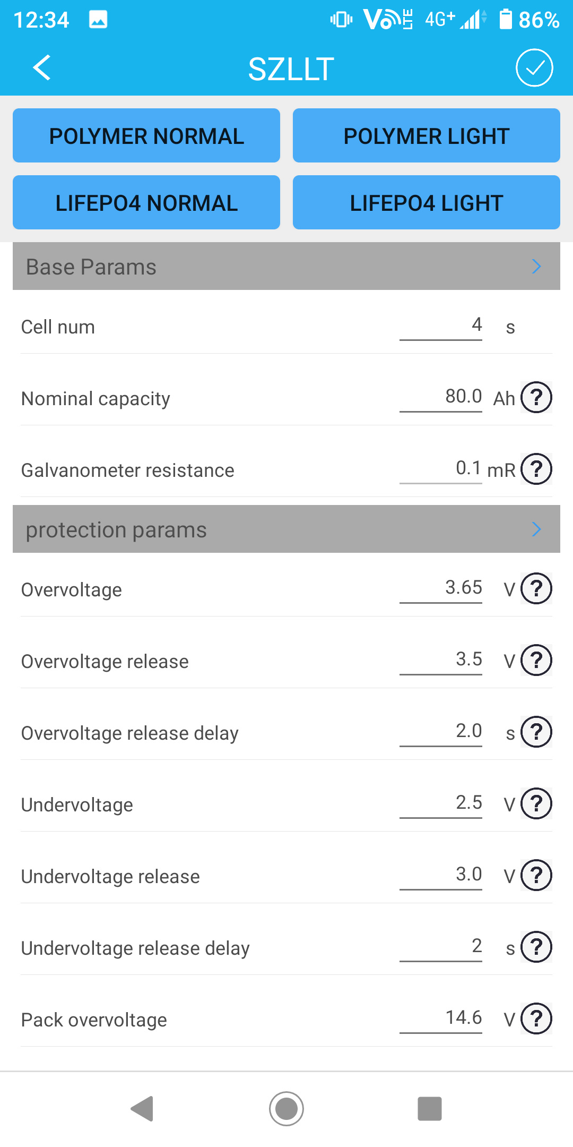Viewport: 573px width, 1147px height.
Task: Load the LIFEPO4 LIGHT preset
Action: tap(426, 203)
